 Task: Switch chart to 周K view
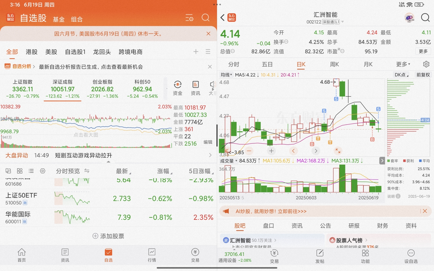pyautogui.click(x=335, y=64)
